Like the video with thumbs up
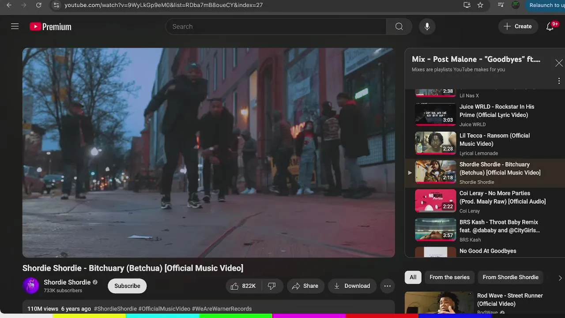 tap(243, 286)
